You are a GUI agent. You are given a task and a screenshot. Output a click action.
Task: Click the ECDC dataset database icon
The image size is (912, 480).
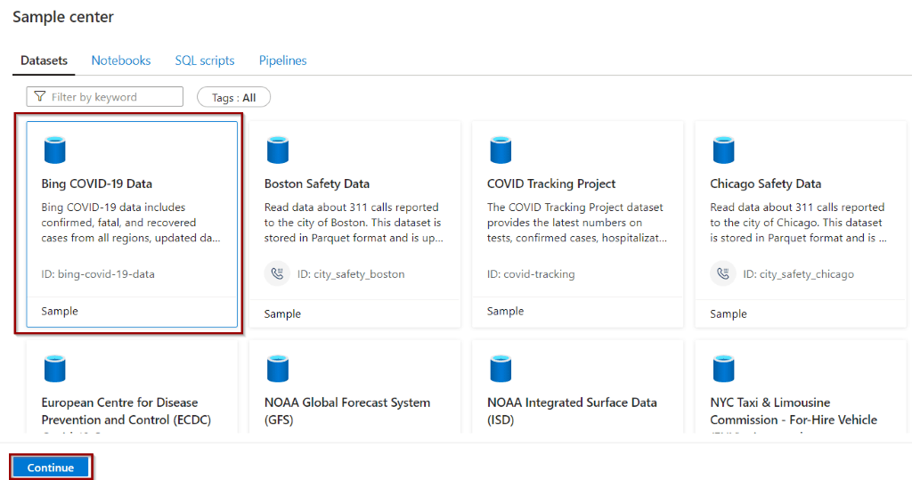point(55,369)
